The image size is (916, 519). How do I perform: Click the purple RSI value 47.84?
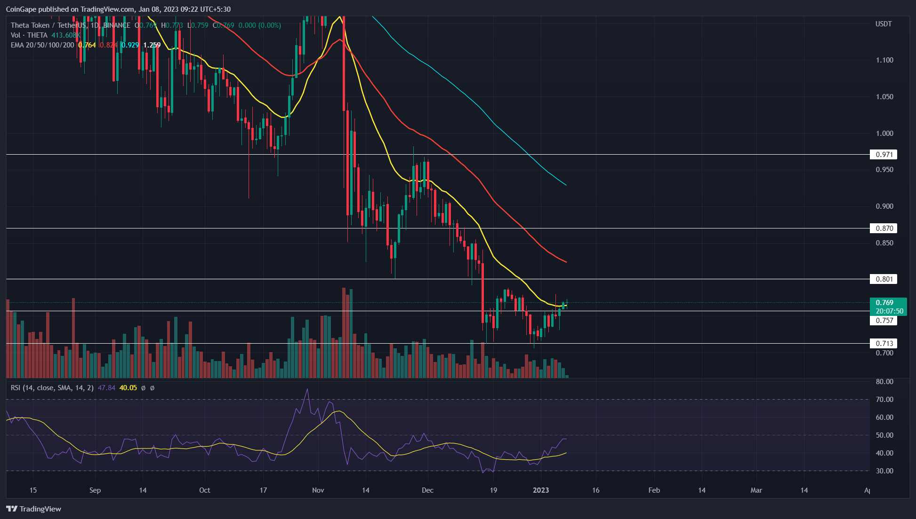[x=106, y=388]
